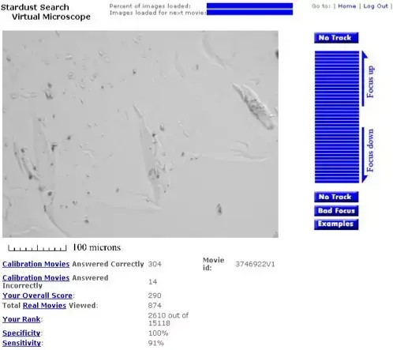
Task: Click the top No Track button
Action: point(336,38)
